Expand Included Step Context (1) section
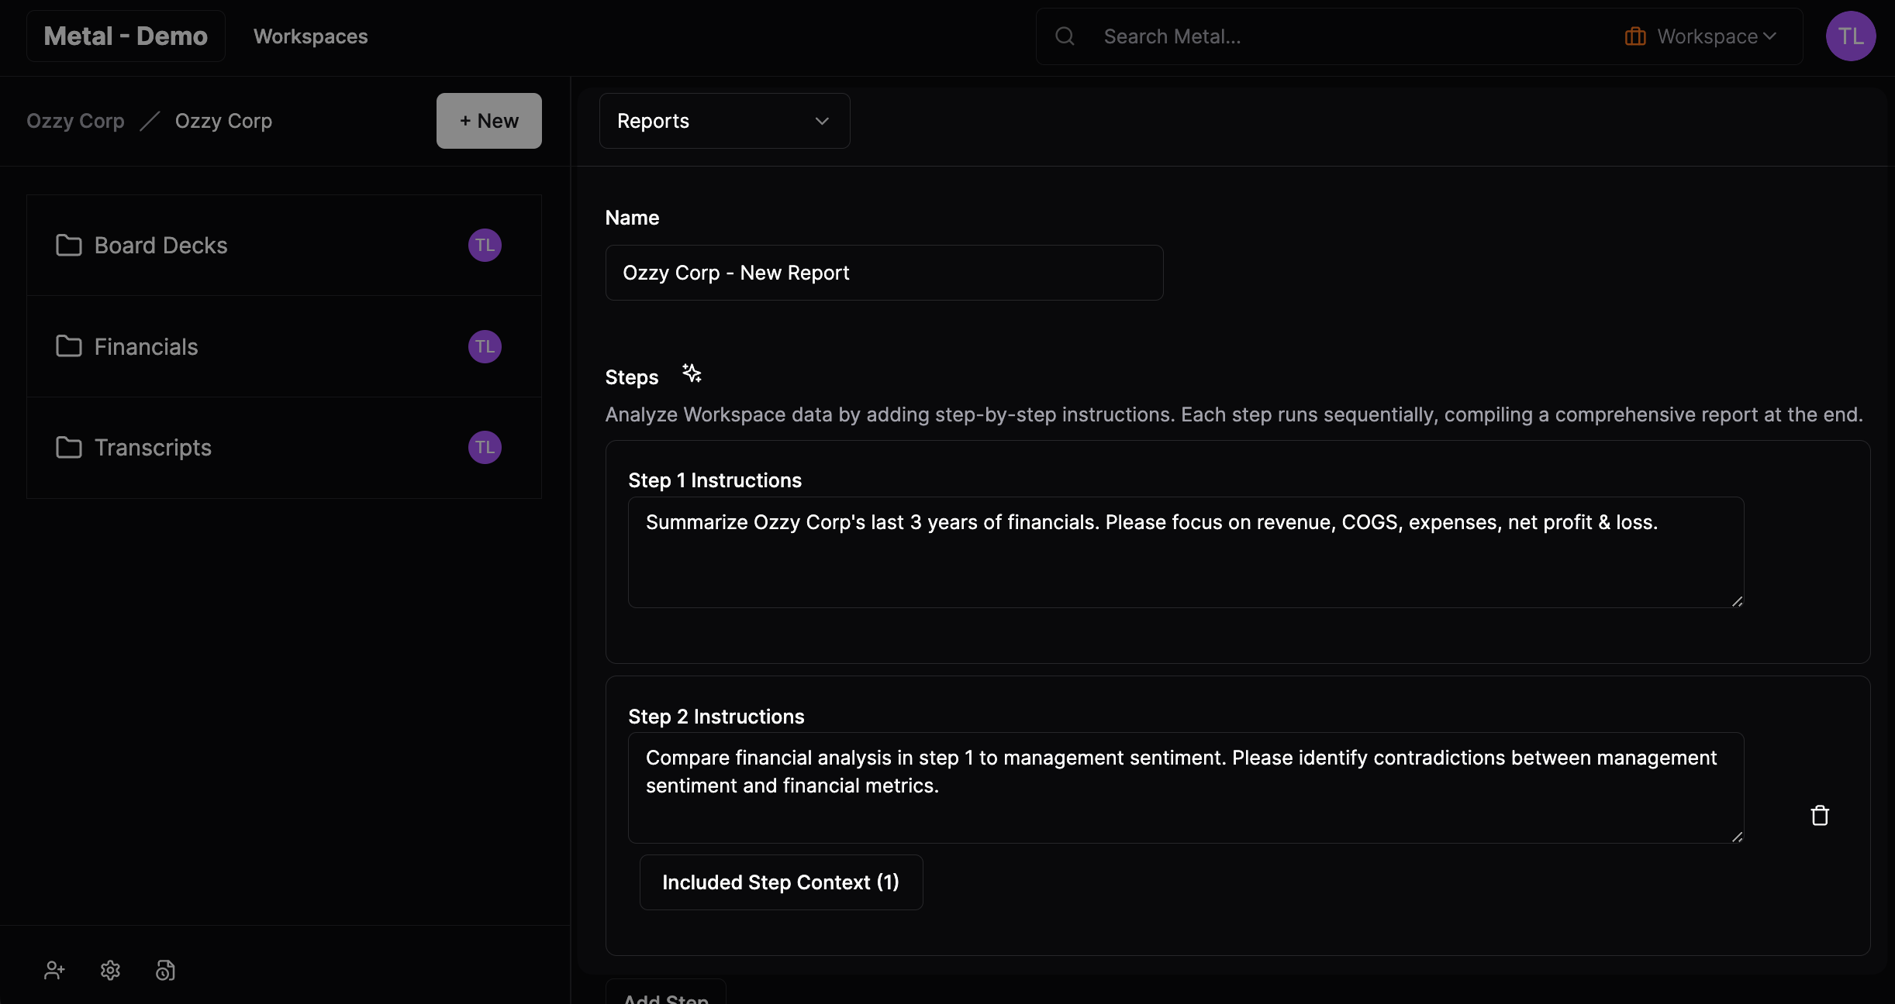This screenshot has width=1895, height=1004. pos(779,880)
